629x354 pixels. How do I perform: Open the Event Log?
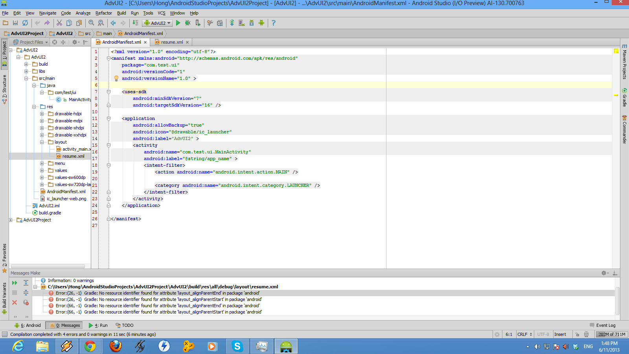pos(603,325)
